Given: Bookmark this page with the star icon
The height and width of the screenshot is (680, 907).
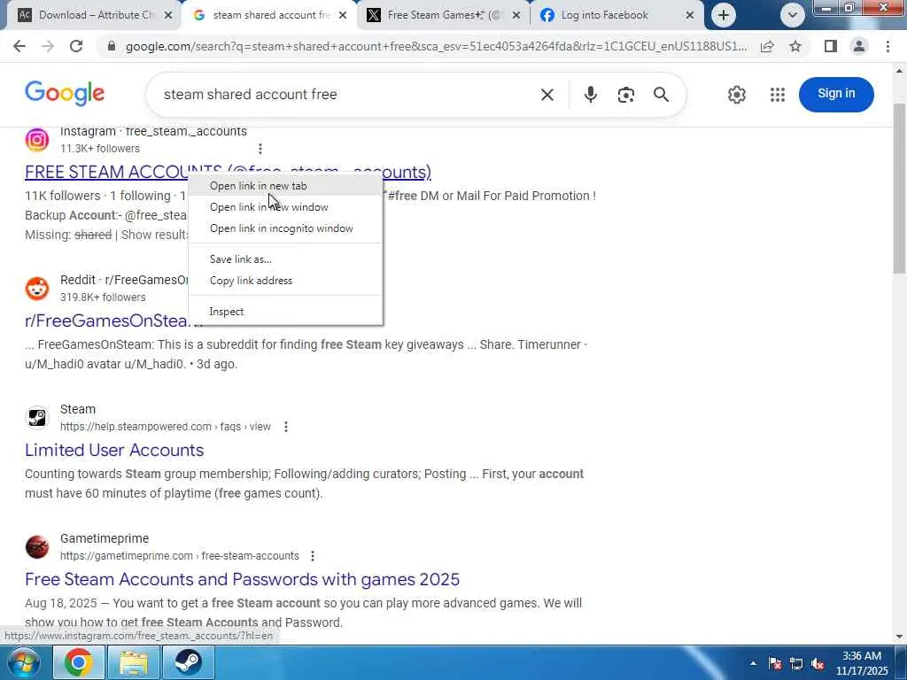Looking at the screenshot, I should (x=795, y=46).
